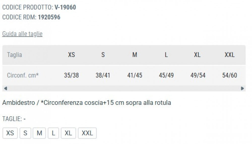Image resolution: width=252 pixels, height=144 pixels.
Task: Click the Circonf. cm* row label
Action: click(23, 75)
